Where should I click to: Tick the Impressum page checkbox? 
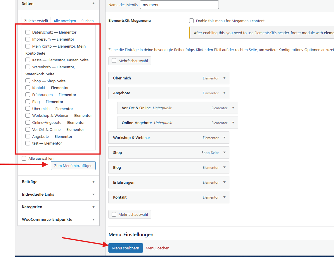coord(28,39)
